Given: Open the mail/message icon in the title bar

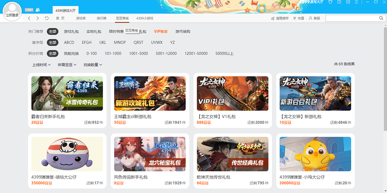Looking at the screenshot, I should [x=348, y=3].
